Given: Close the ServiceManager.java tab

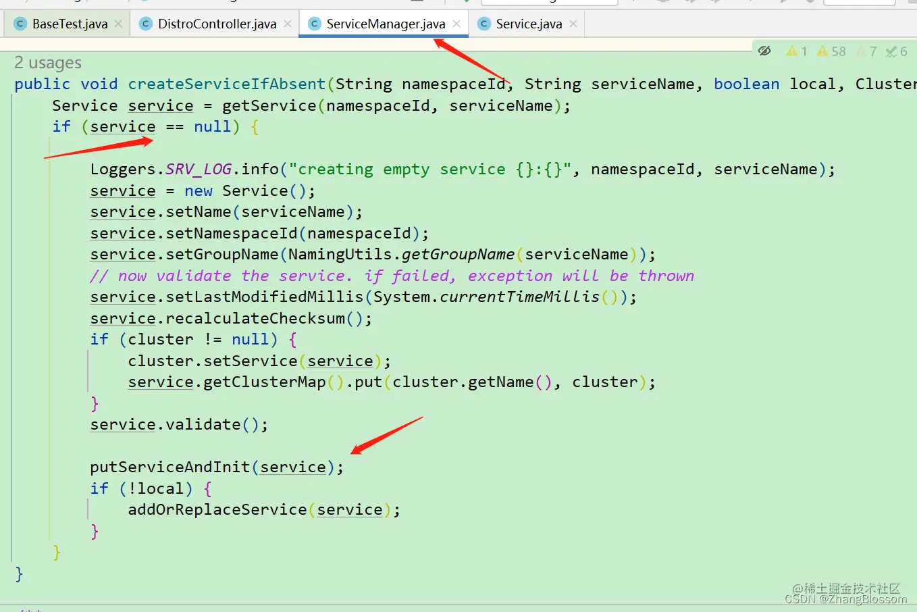Looking at the screenshot, I should point(456,24).
